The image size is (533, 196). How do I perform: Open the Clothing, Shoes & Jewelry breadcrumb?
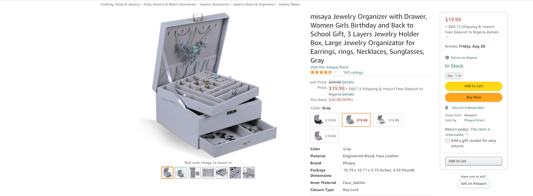pyautogui.click(x=120, y=4)
